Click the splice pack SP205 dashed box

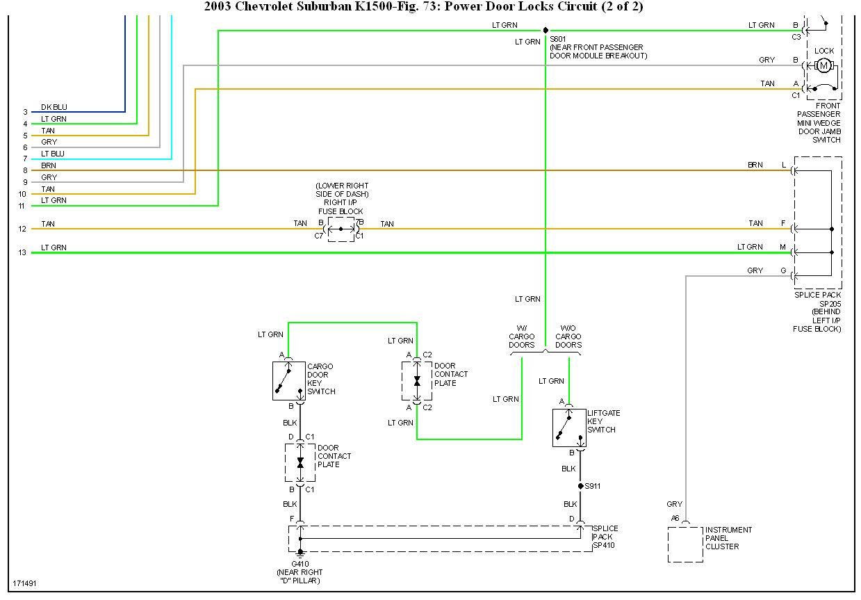(818, 222)
